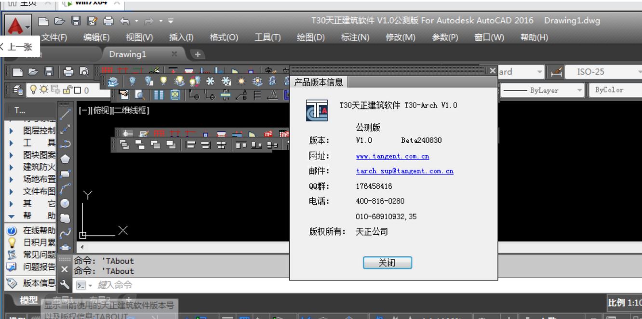The width and height of the screenshot is (642, 319).
Task: Toggle layer 0 on/off lightbulb
Action: [x=33, y=90]
